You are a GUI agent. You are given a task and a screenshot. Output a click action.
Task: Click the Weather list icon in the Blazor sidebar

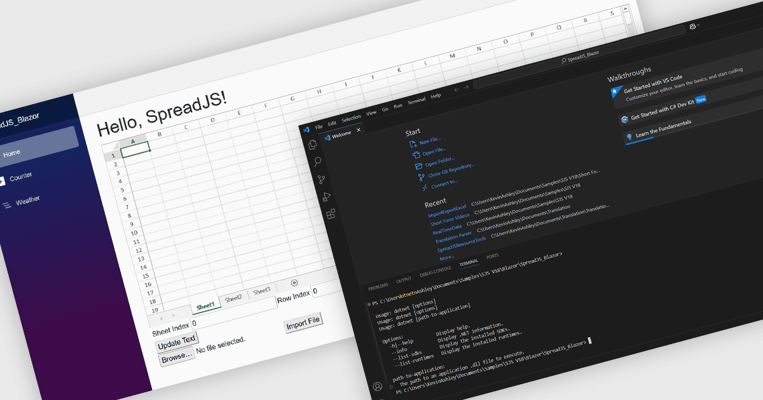point(6,205)
